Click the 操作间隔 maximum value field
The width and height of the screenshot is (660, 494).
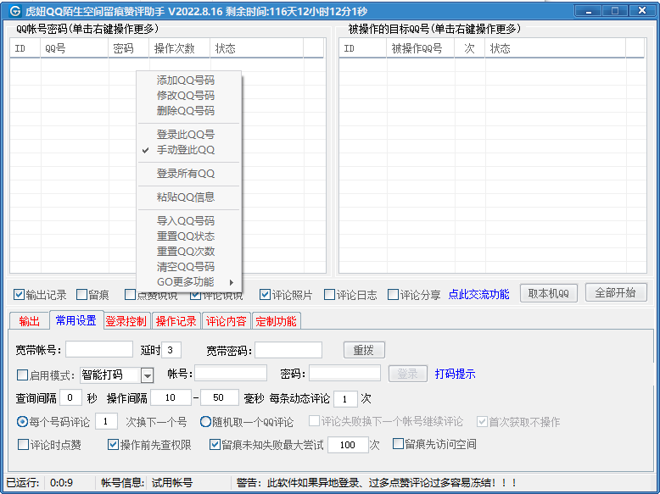coord(220,397)
